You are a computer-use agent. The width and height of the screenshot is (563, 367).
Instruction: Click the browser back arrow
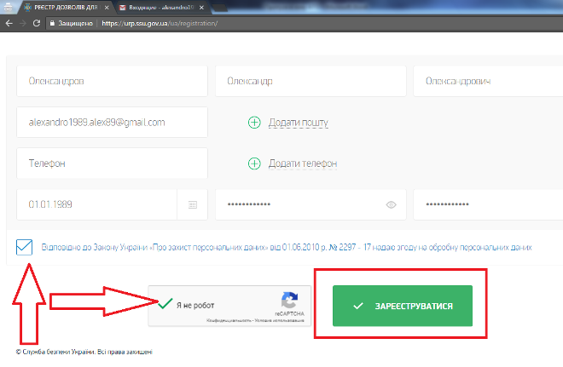tap(9, 22)
